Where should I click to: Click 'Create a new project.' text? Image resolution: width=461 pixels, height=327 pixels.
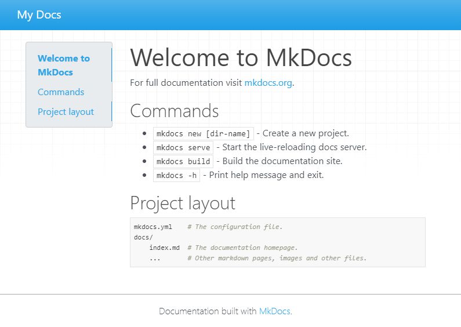(306, 133)
